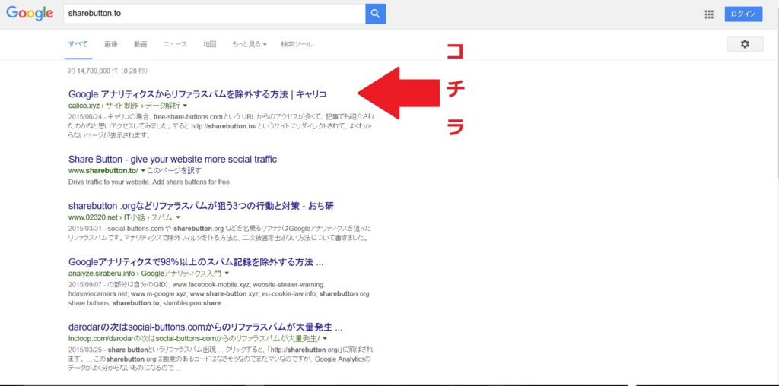
Task: Click the ログイン button
Action: [743, 14]
